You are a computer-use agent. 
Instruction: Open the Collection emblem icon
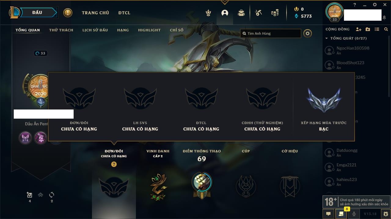pos(208,13)
